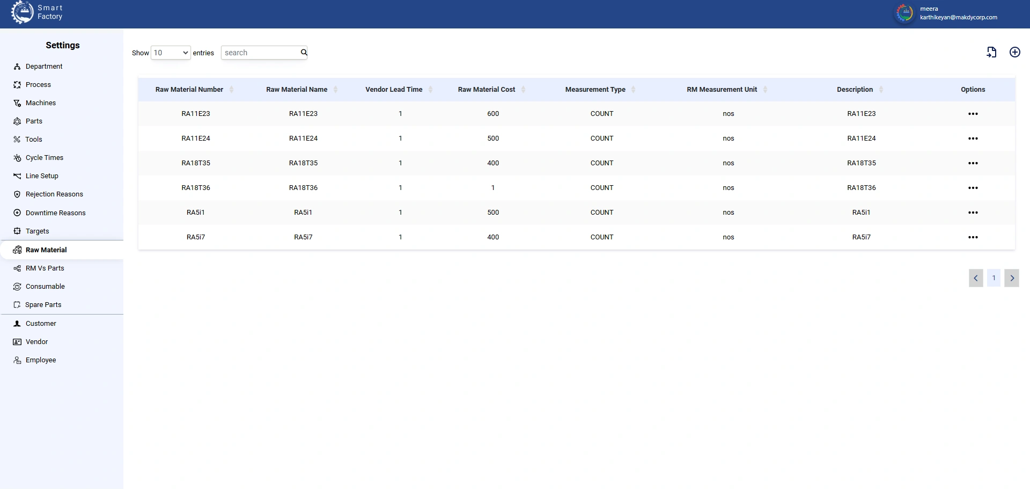Open options menu for RA11E23 row

pos(973,114)
